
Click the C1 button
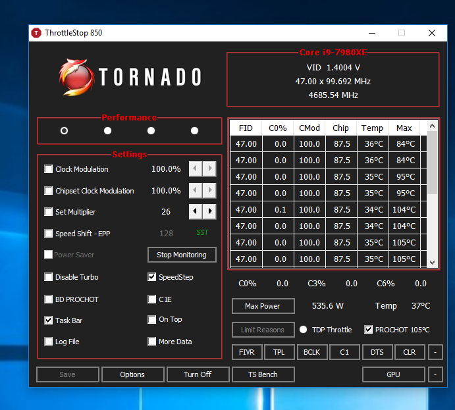pos(344,352)
